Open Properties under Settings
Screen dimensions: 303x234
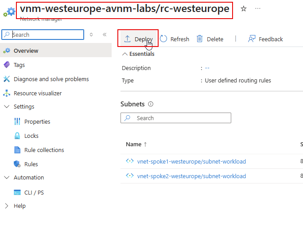pos(37,121)
